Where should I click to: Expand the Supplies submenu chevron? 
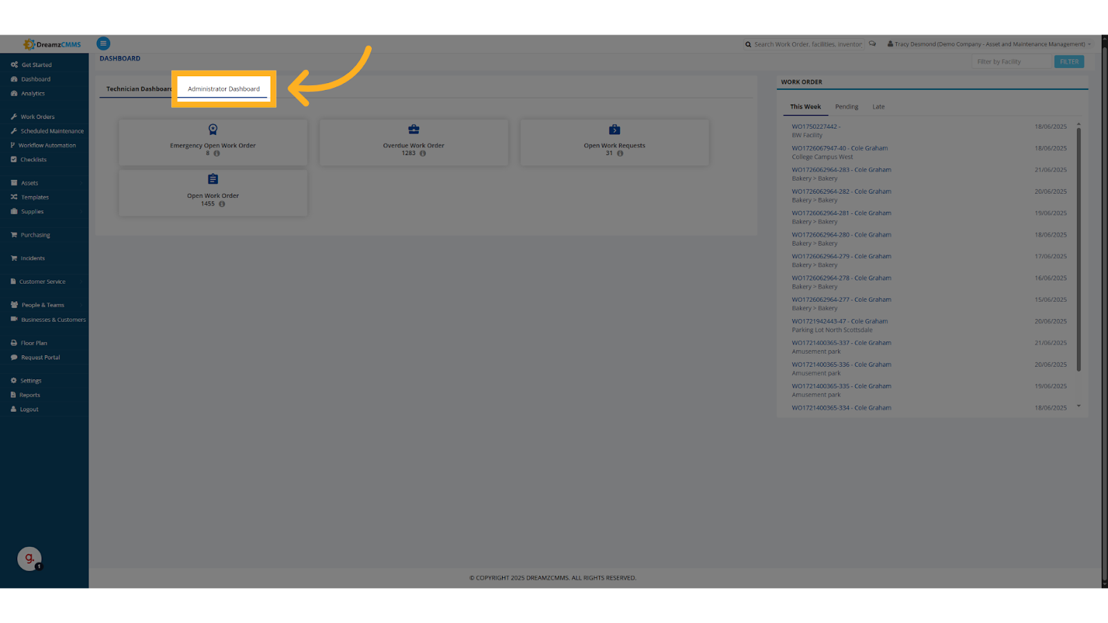[81, 212]
